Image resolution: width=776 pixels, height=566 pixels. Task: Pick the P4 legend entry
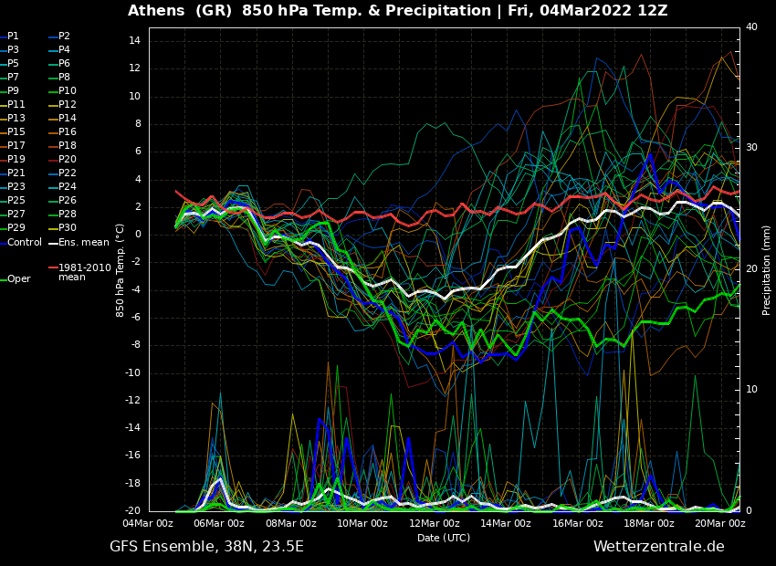[x=64, y=50]
